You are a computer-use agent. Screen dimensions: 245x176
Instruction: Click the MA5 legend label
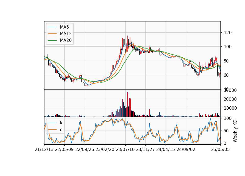(x=64, y=27)
